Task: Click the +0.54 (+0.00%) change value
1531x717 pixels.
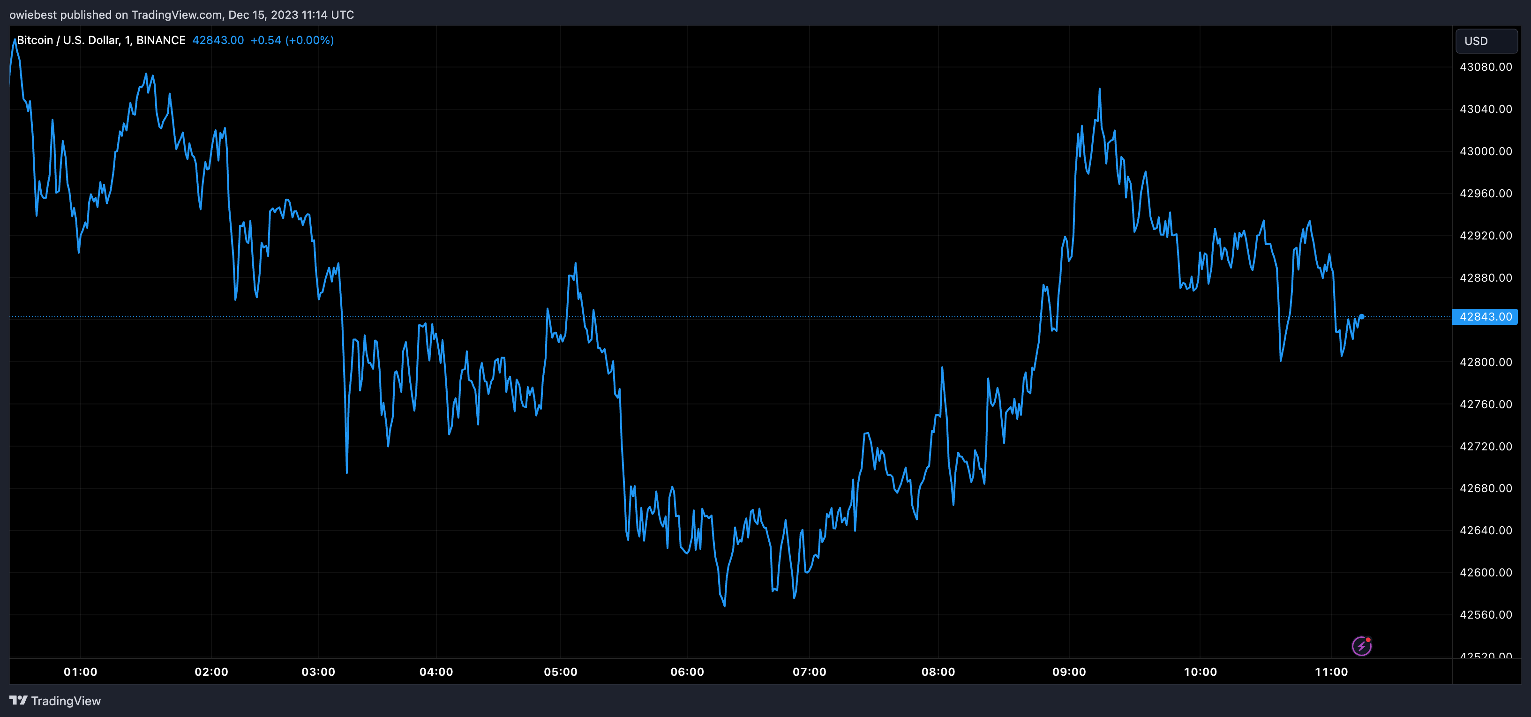Action: [x=292, y=40]
